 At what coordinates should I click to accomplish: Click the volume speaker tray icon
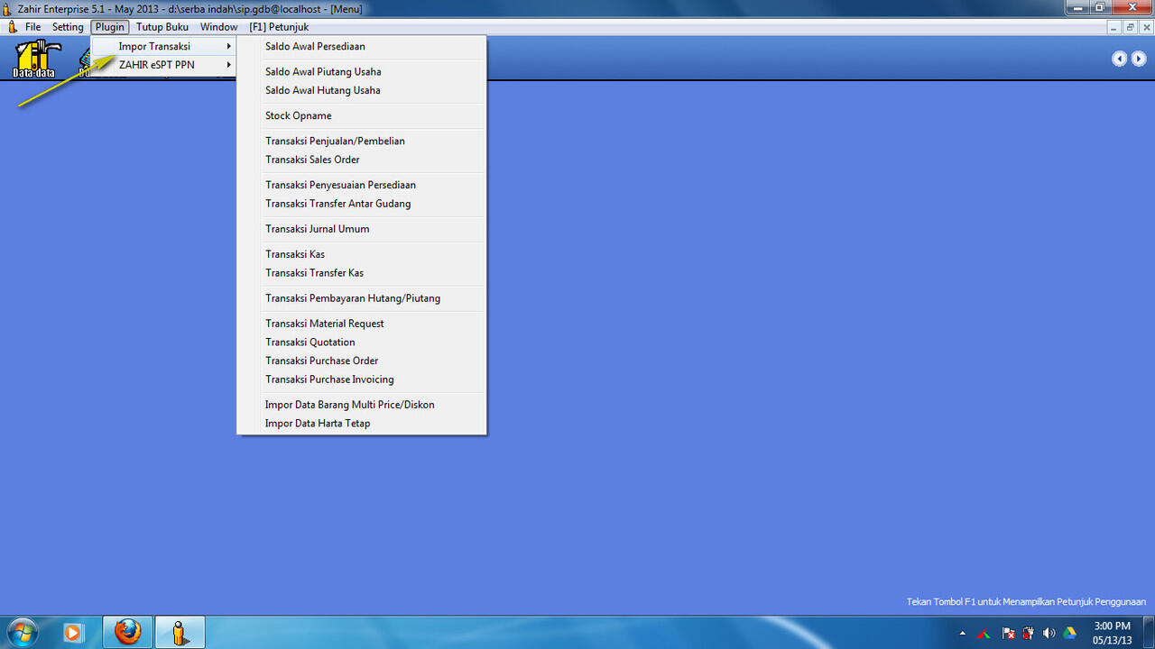tap(1049, 633)
